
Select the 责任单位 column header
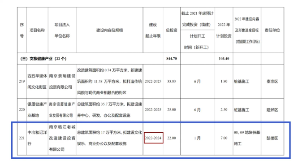[272, 30]
